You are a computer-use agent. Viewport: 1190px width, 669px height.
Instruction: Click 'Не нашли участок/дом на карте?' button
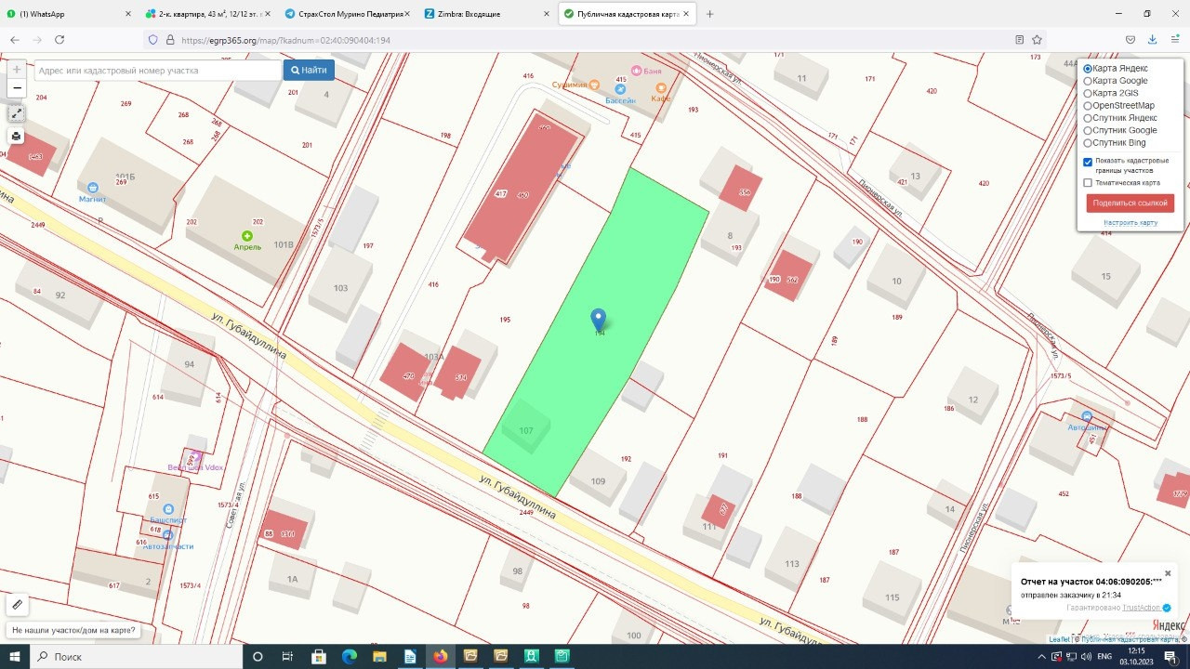click(x=73, y=630)
